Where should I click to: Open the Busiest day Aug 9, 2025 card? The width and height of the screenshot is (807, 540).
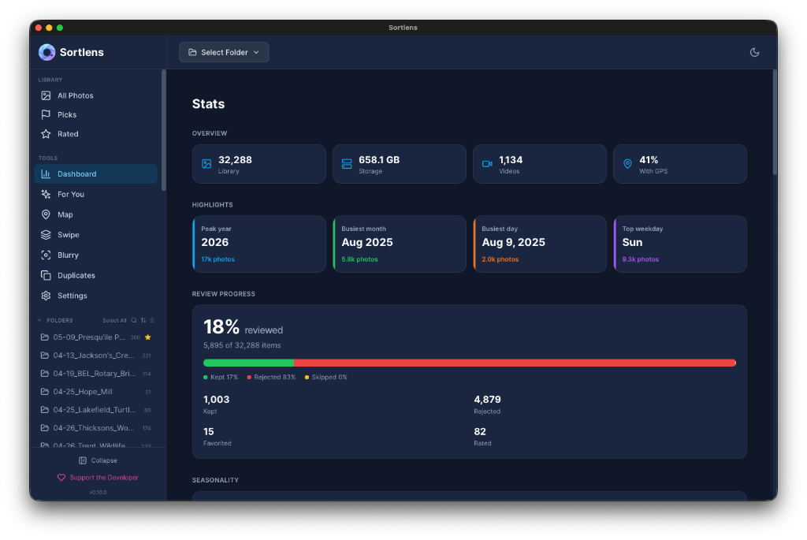pyautogui.click(x=539, y=244)
